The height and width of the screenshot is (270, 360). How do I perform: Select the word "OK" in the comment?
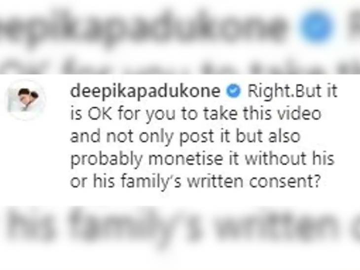click(100, 113)
